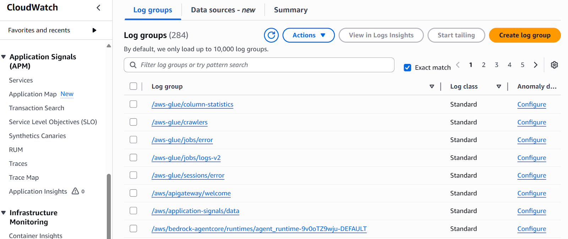The height and width of the screenshot is (239, 568).
Task: Open Services in sidebar
Action: [21, 80]
